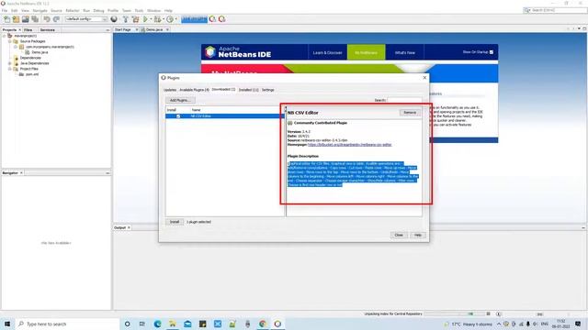
Task: Switch to the Installed plugins tab
Action: pos(248,90)
